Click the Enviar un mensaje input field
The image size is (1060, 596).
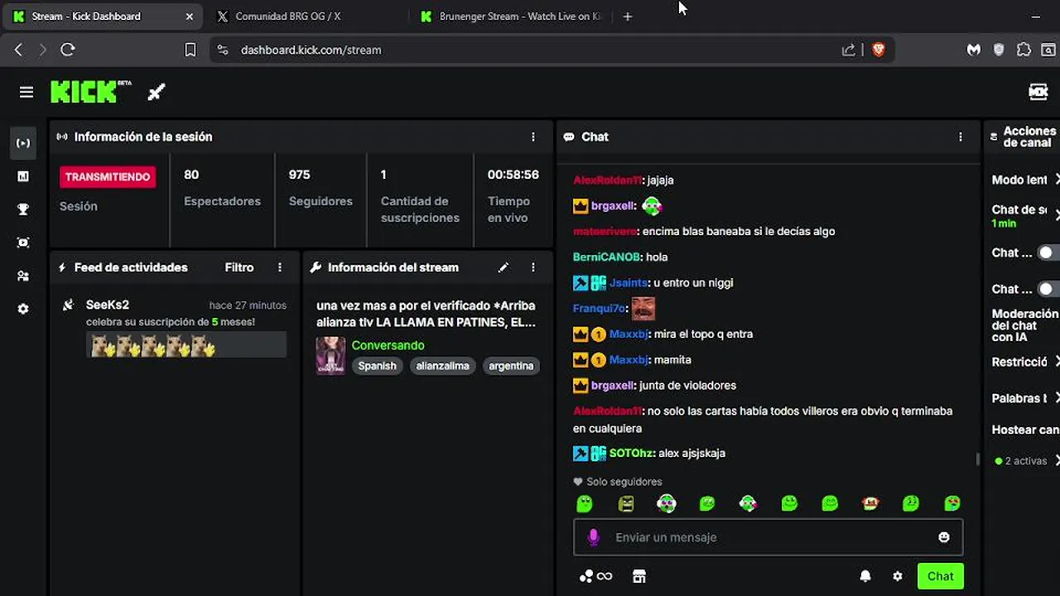[x=768, y=537]
